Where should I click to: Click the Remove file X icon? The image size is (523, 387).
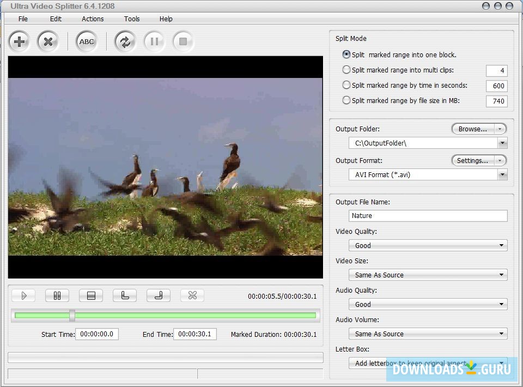click(48, 41)
